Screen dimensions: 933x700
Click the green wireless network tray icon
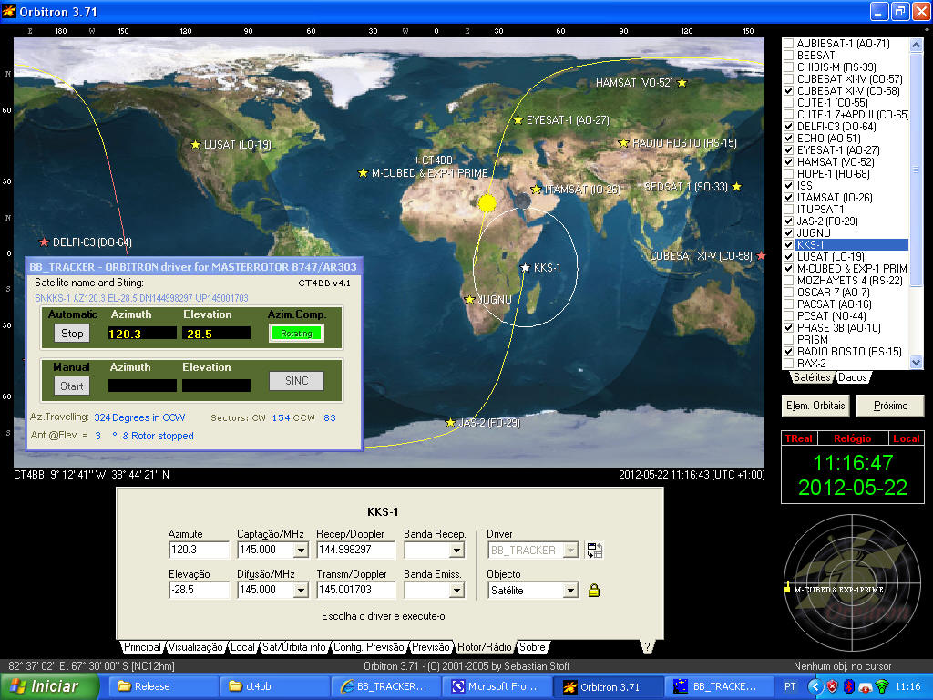[x=882, y=686]
